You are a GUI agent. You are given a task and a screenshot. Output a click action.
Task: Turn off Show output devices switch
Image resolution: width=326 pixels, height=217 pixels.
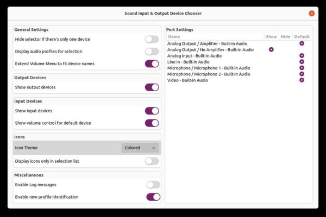(x=152, y=87)
